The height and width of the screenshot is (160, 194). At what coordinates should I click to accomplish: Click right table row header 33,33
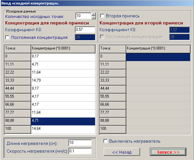coord(113,81)
